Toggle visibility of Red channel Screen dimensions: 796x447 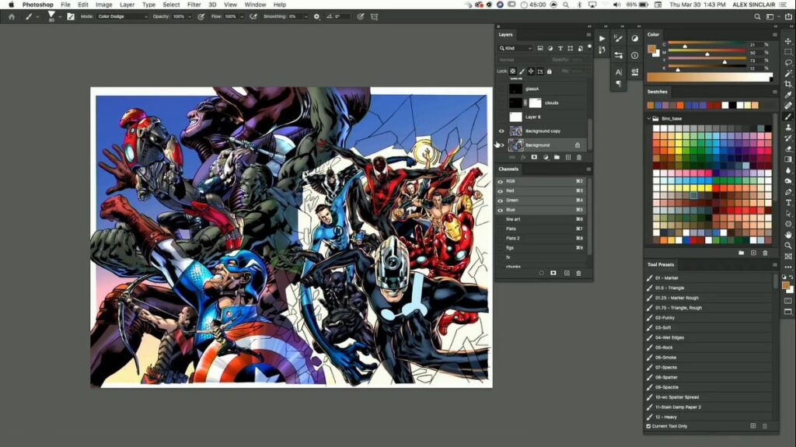[501, 191]
